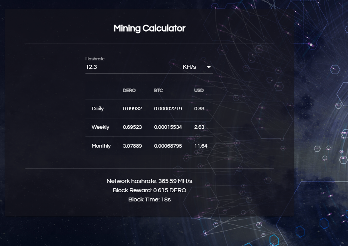Click the Mining Calculator heading
Screen dimensions: 348x246
[149, 28]
